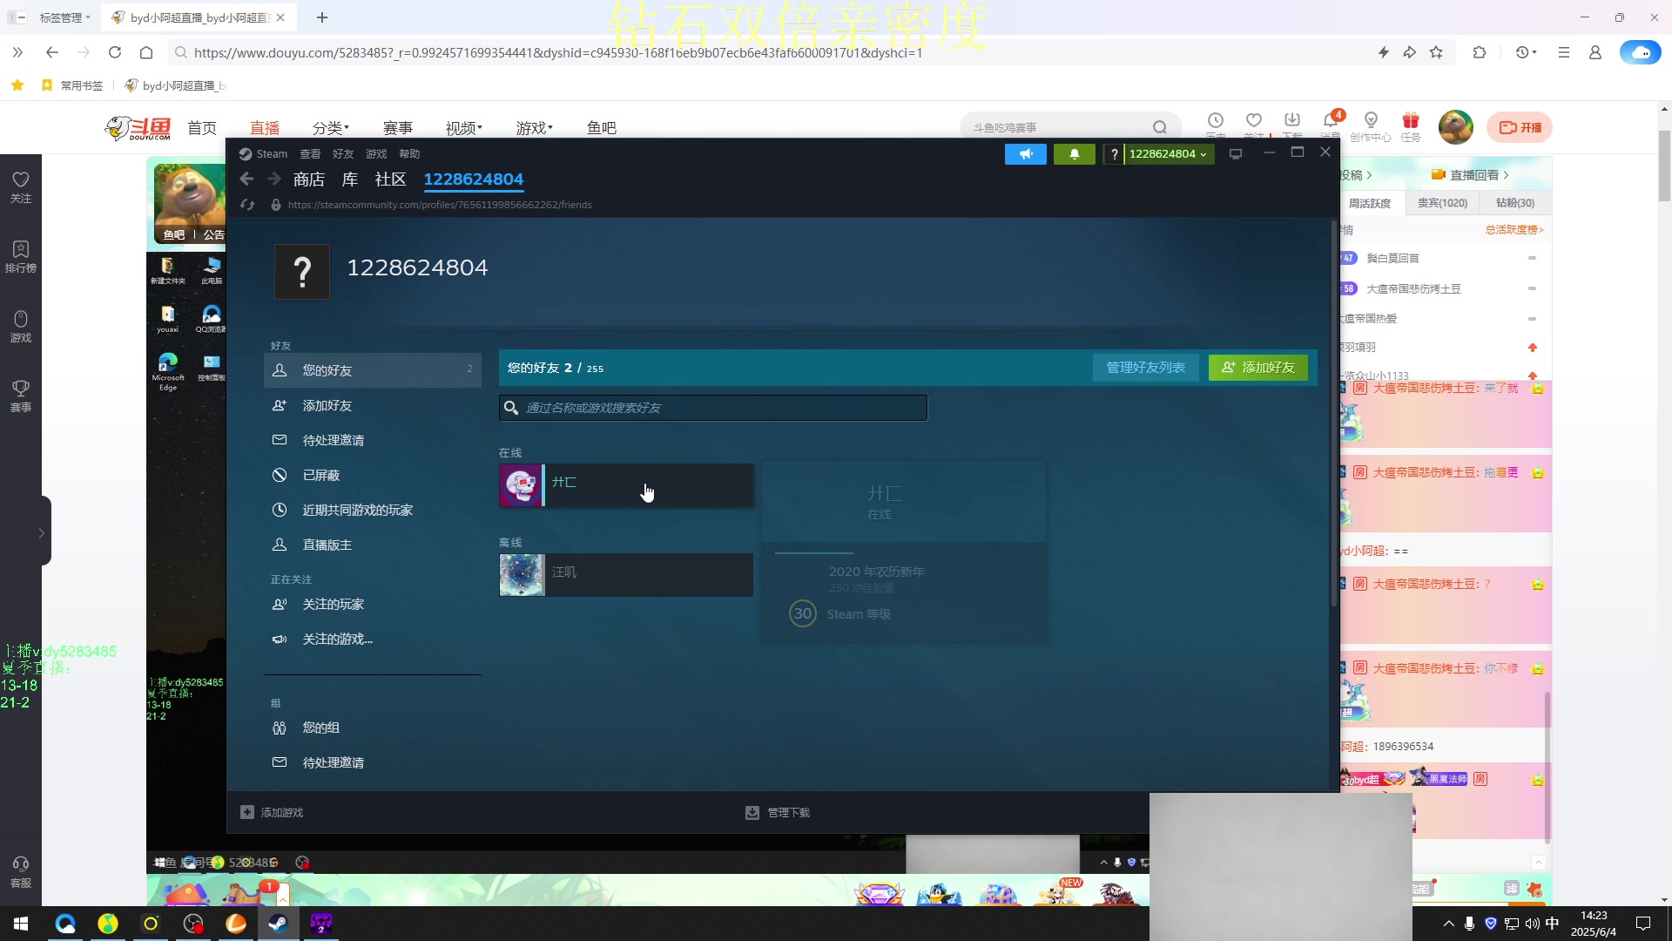The width and height of the screenshot is (1672, 941).
Task: Focus the friend search field
Action: pyautogui.click(x=713, y=408)
